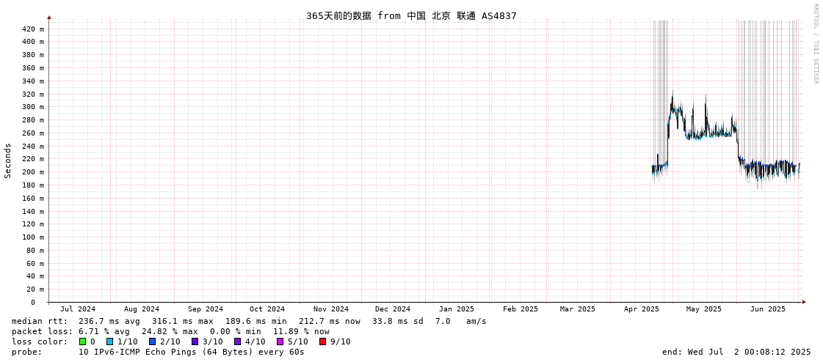Click the green 0 loss color swatch
This screenshot has width=823, height=362.
tap(82, 341)
